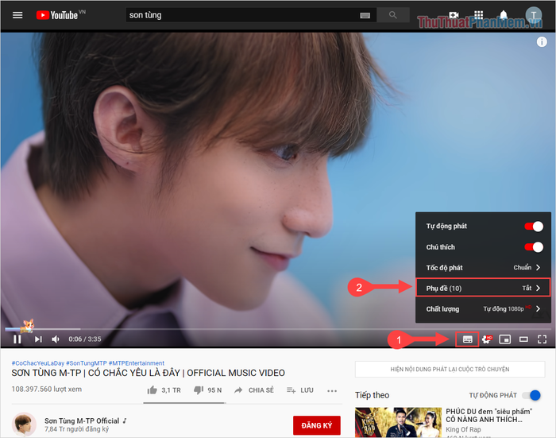556x438 pixels.
Task: Enter full screen mode
Action: [x=542, y=339]
